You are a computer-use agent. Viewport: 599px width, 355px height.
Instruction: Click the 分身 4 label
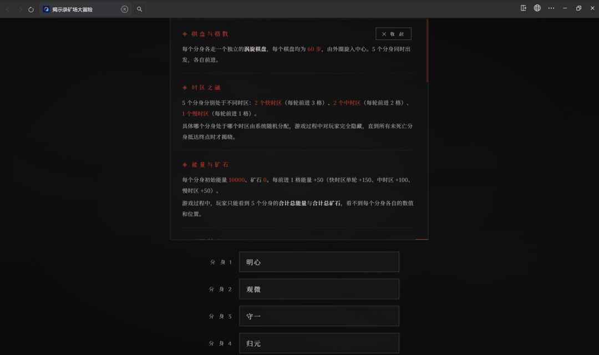pos(220,343)
